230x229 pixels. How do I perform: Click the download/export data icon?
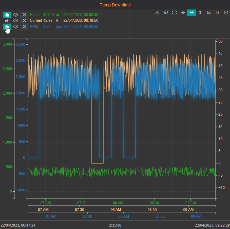click(x=157, y=13)
